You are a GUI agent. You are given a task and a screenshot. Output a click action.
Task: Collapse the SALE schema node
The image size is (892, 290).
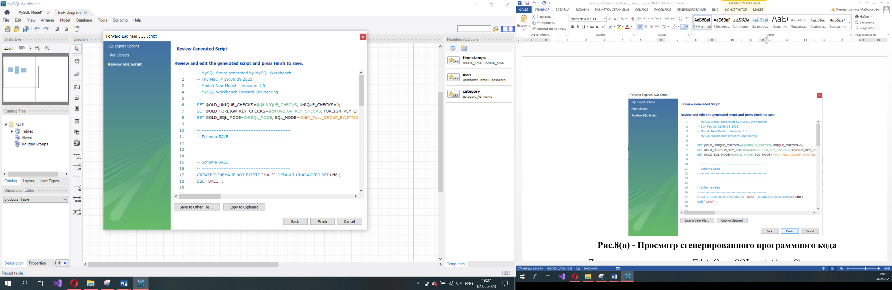tap(6, 125)
